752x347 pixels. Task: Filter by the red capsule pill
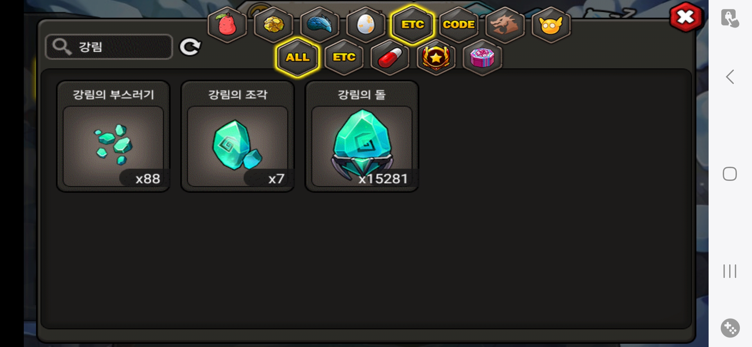[x=390, y=57]
